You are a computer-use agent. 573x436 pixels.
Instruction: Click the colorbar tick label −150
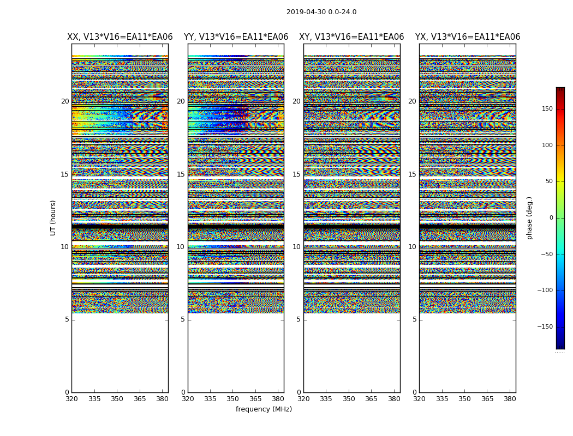[x=545, y=327]
